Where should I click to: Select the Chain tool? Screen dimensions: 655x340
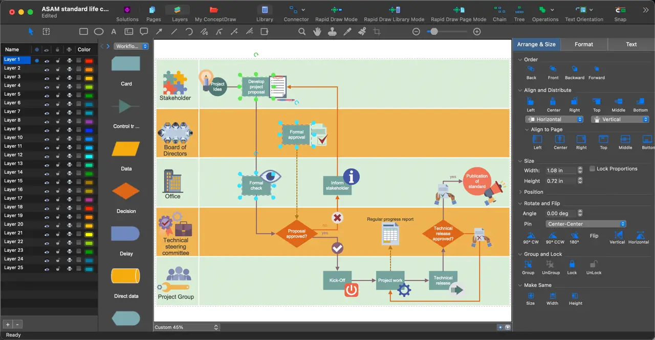click(x=499, y=14)
